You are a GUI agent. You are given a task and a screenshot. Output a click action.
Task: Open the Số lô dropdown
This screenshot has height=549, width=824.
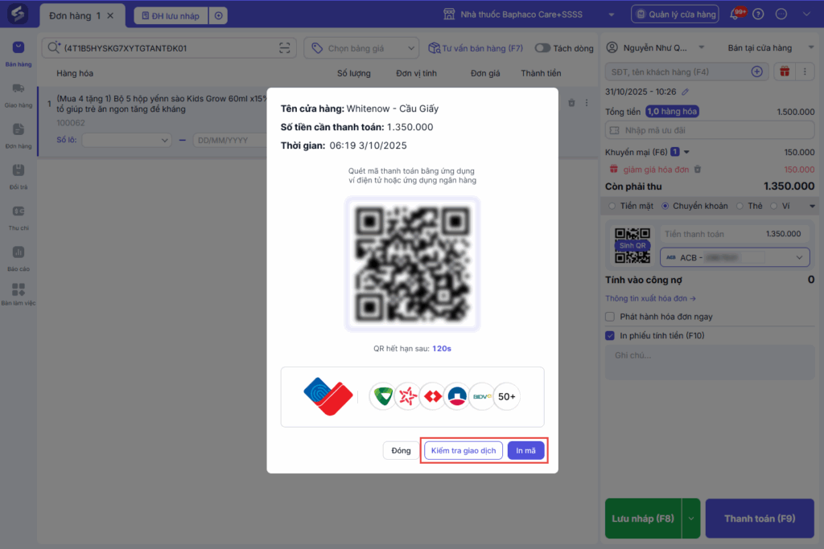pos(126,140)
